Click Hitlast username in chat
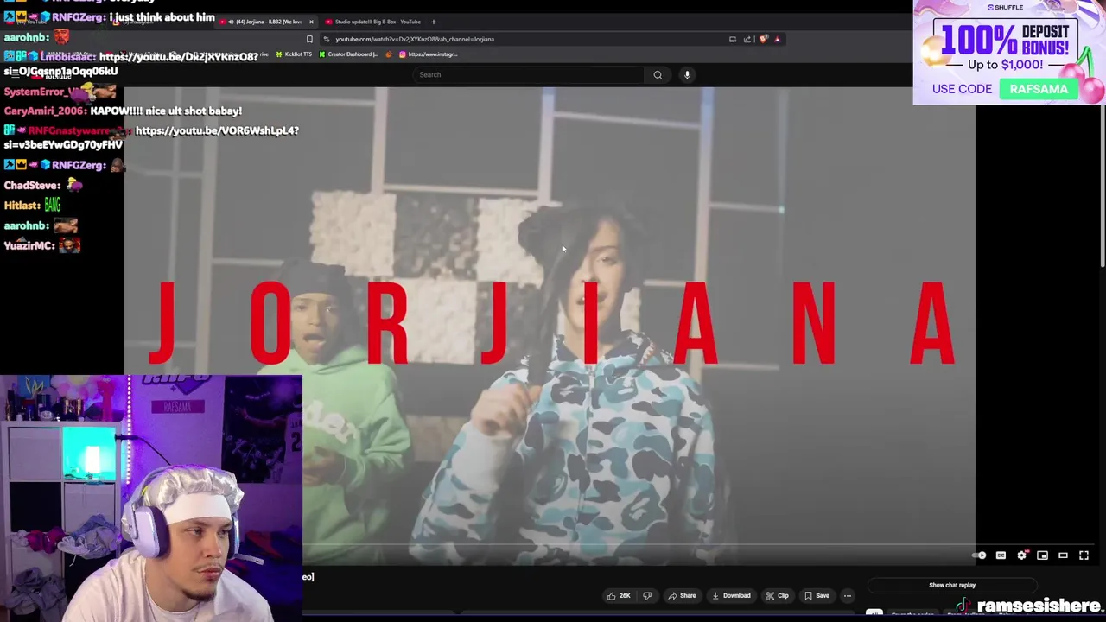The image size is (1106, 622). (x=22, y=206)
